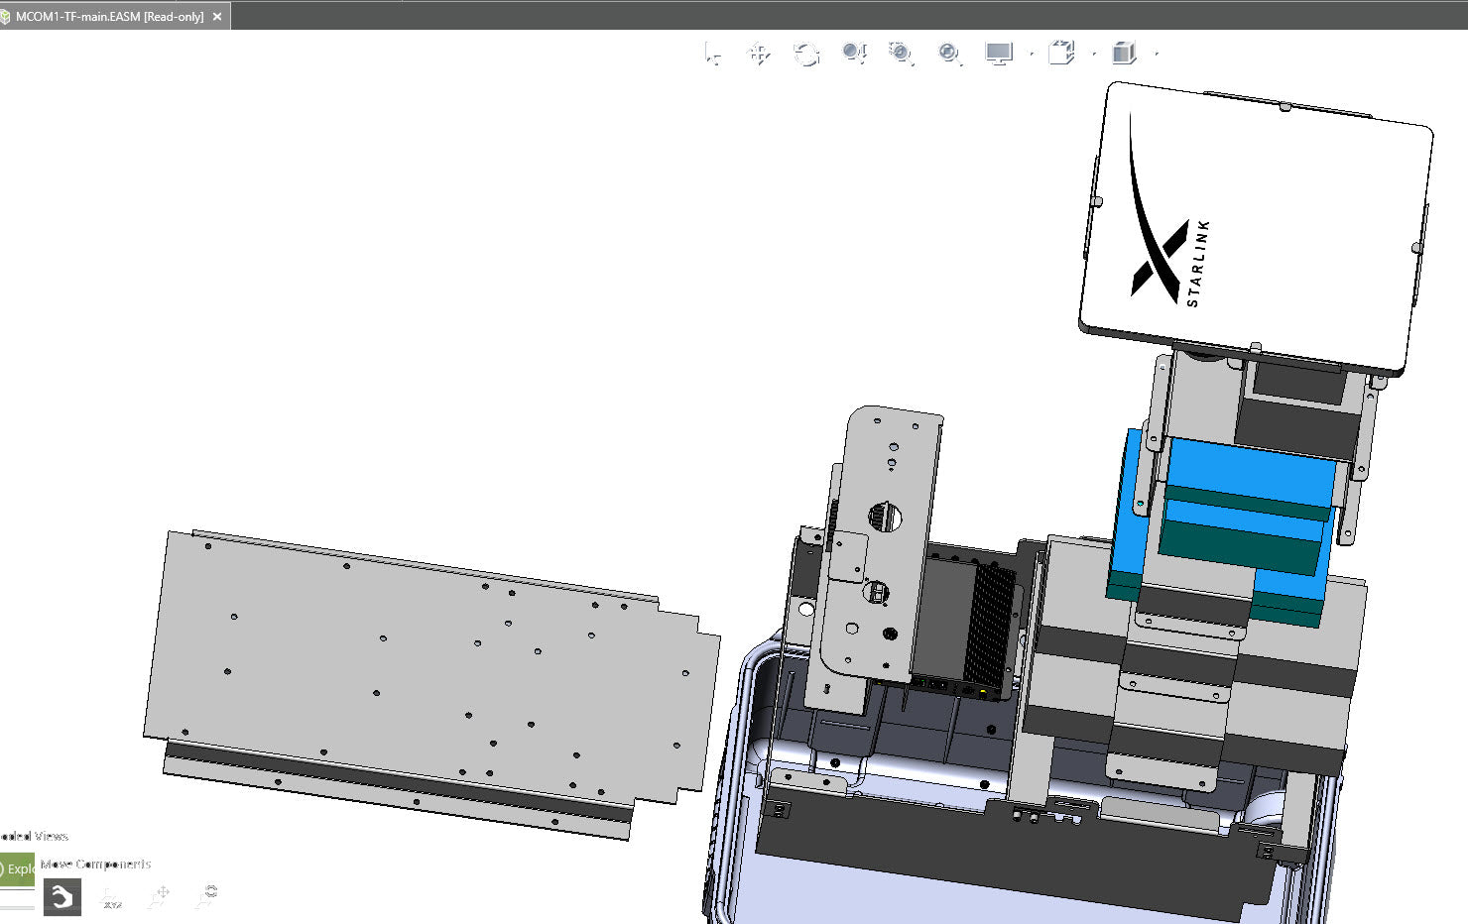The height and width of the screenshot is (924, 1468).
Task: Choose the Pan view tool
Action: [760, 54]
